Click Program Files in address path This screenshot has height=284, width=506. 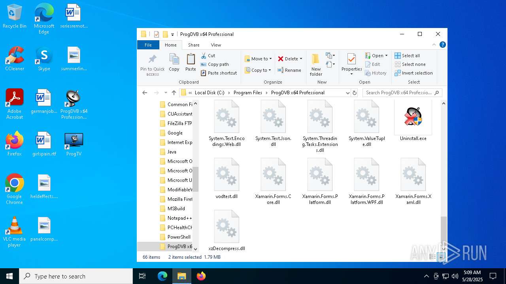(x=248, y=93)
